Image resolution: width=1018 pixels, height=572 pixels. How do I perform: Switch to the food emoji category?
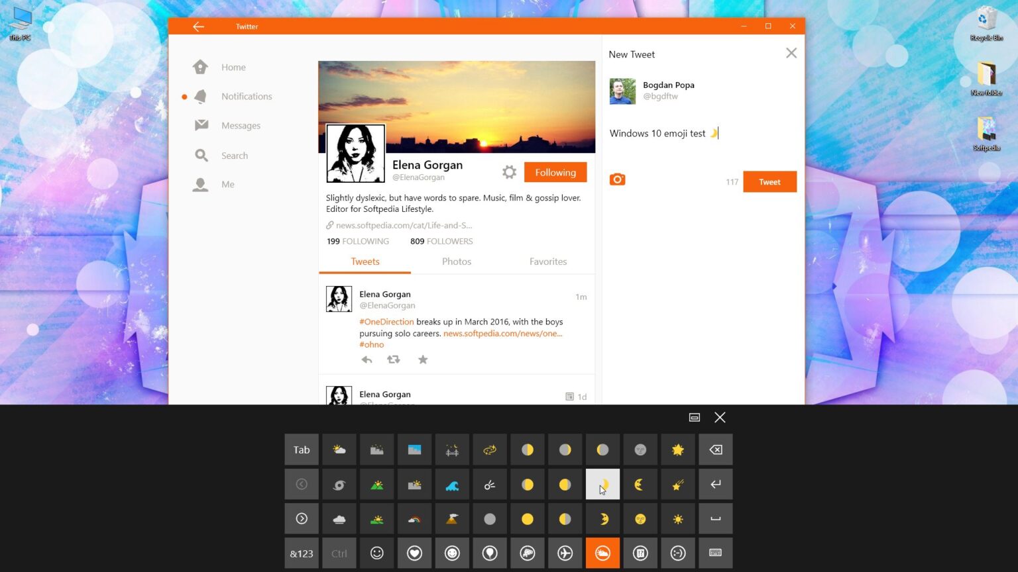(x=527, y=553)
